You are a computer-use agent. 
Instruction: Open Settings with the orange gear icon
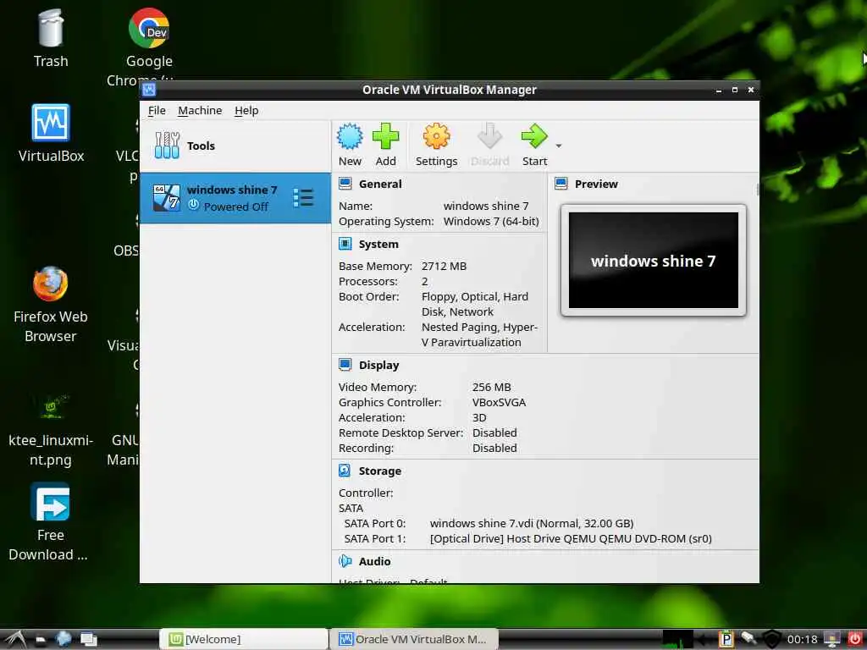pos(436,136)
